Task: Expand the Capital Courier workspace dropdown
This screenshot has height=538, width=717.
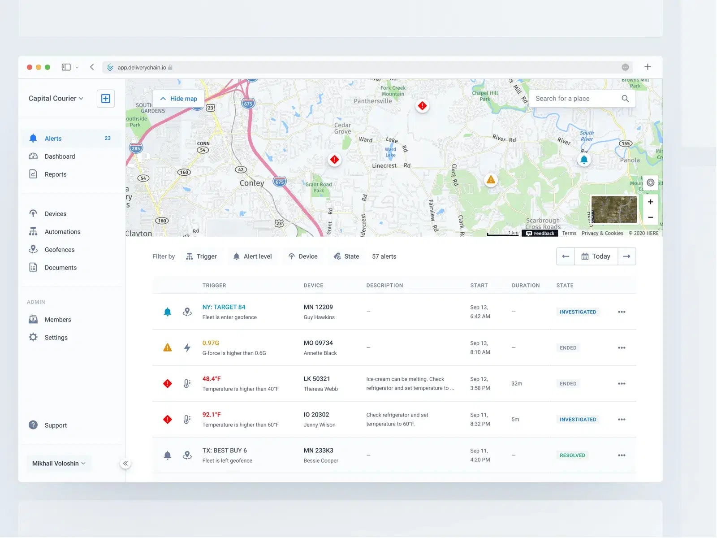Action: [56, 98]
